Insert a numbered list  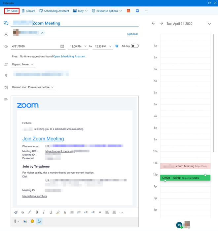pyautogui.click(x=79, y=212)
